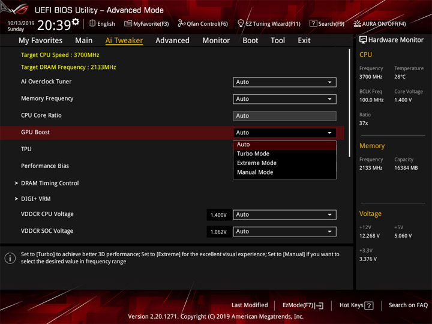
Task: Click the Hardware Monitor display icon
Action: click(x=363, y=40)
